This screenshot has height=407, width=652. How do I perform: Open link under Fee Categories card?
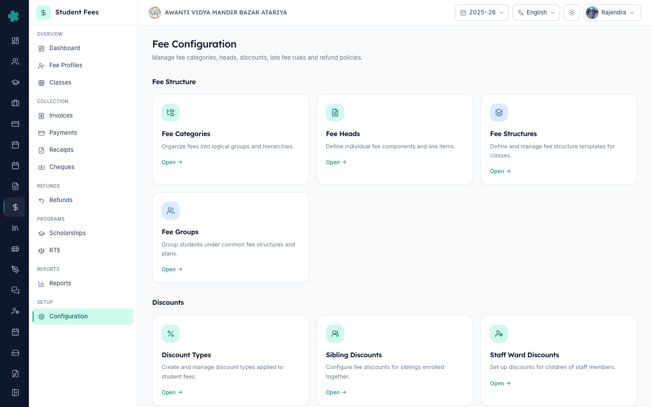pos(172,162)
